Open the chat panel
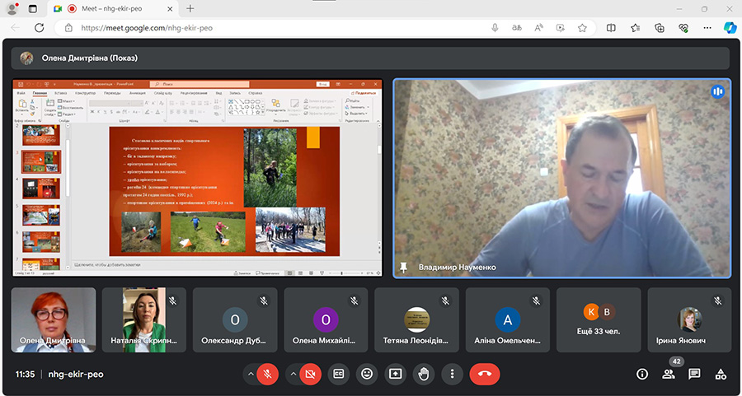742x396 pixels. pos(694,374)
